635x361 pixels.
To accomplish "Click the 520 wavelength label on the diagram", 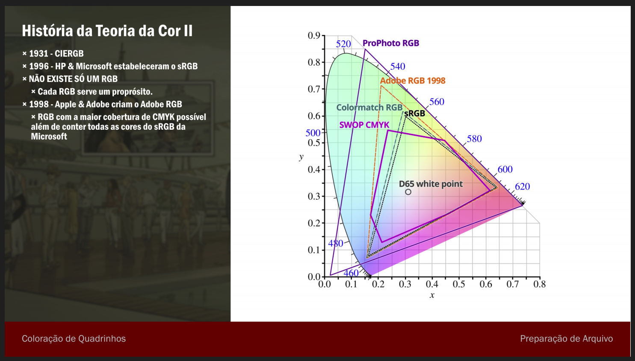I will pyautogui.click(x=343, y=44).
